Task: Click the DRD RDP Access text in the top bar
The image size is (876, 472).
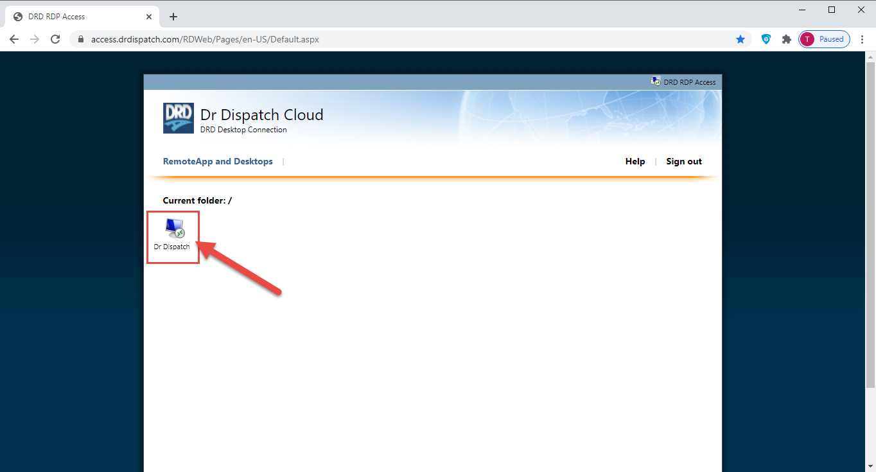Action: (690, 82)
